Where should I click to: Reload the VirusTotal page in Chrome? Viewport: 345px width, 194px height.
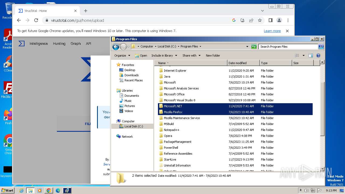pos(36,20)
